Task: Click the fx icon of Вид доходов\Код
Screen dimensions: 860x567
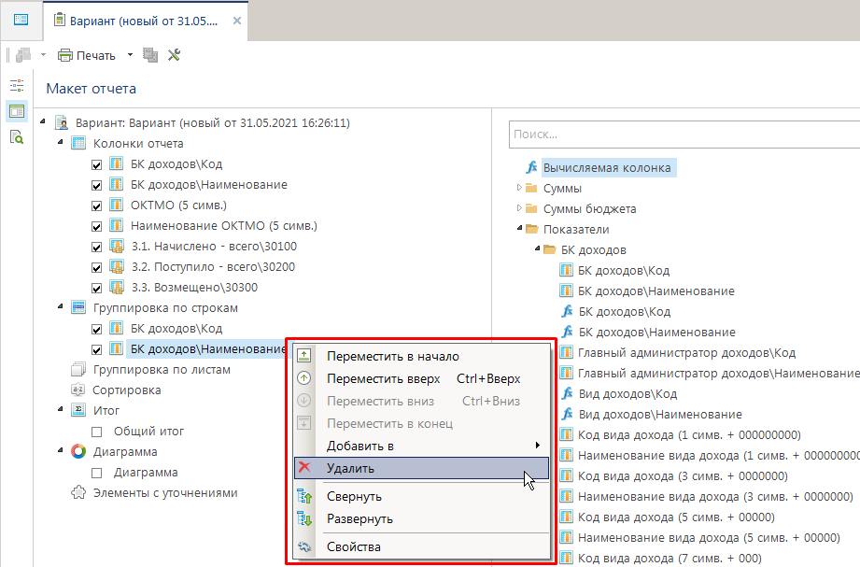Action: (x=567, y=393)
